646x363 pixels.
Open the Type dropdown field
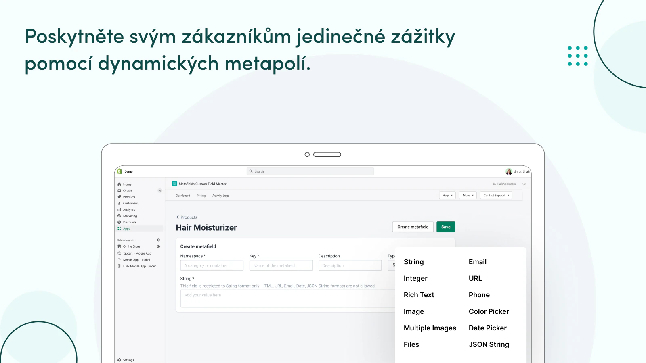point(391,265)
